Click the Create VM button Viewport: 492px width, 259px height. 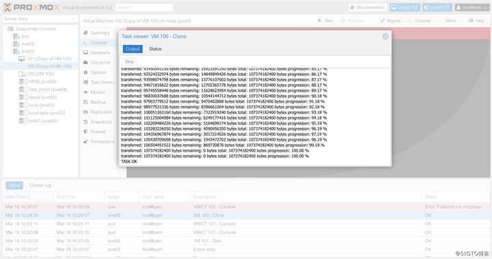(405, 8)
